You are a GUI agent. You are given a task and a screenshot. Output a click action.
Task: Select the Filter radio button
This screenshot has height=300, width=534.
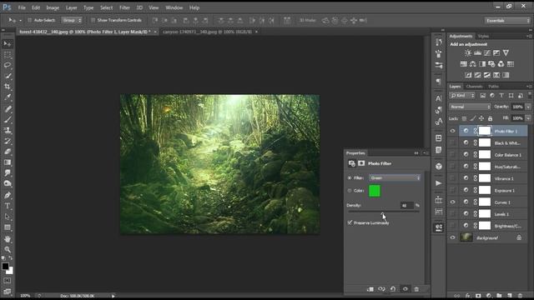[x=350, y=177]
